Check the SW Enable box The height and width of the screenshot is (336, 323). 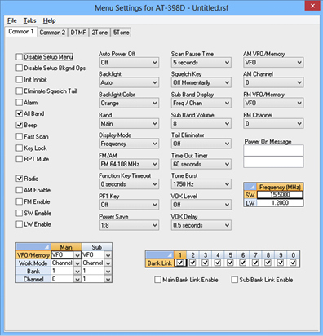click(19, 213)
